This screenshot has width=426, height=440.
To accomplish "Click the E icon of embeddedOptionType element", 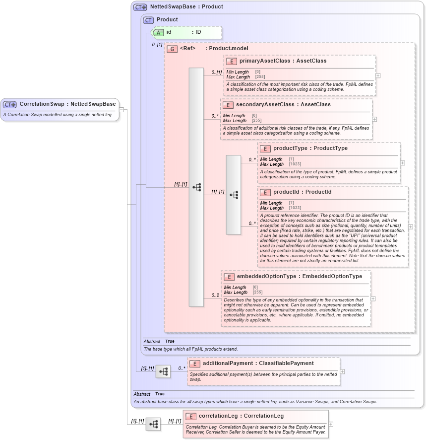I will [x=229, y=277].
